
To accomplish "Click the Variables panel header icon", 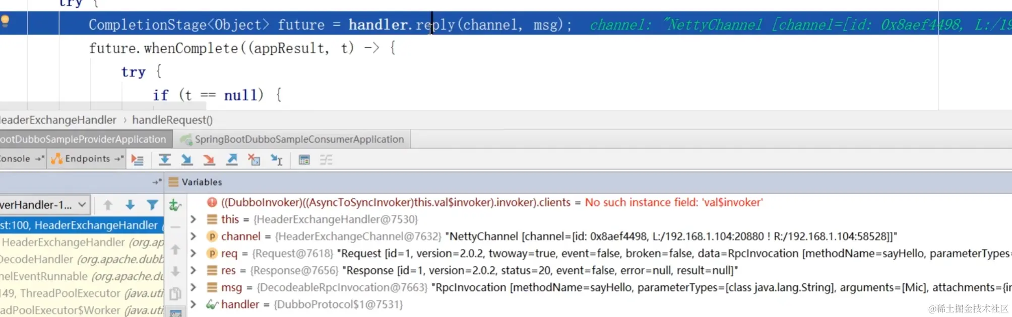I will (x=173, y=182).
